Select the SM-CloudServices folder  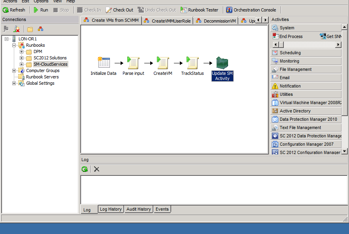[x=50, y=64]
